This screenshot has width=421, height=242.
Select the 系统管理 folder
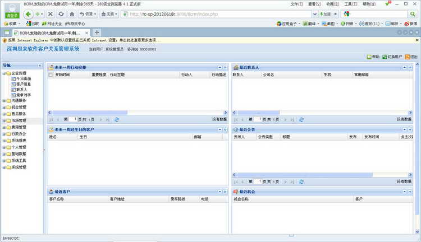[19, 167]
